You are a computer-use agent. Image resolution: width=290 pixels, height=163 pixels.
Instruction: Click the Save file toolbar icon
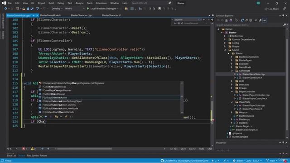coord(28,9)
